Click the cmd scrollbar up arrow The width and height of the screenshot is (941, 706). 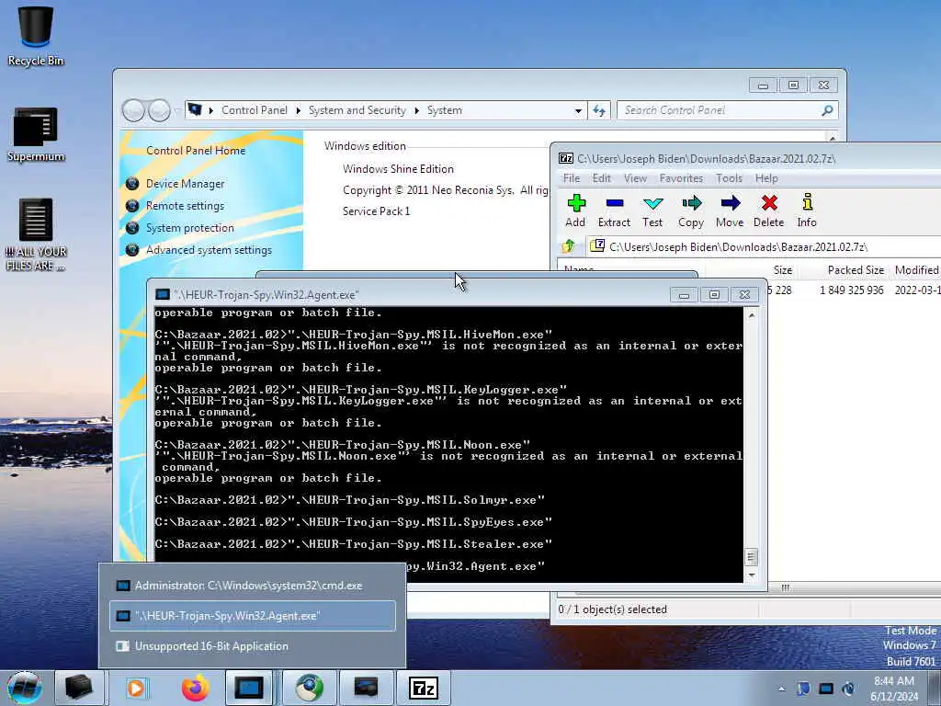pos(752,314)
